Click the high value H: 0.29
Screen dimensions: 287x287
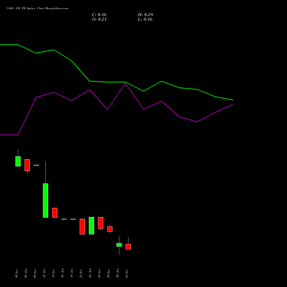(145, 15)
